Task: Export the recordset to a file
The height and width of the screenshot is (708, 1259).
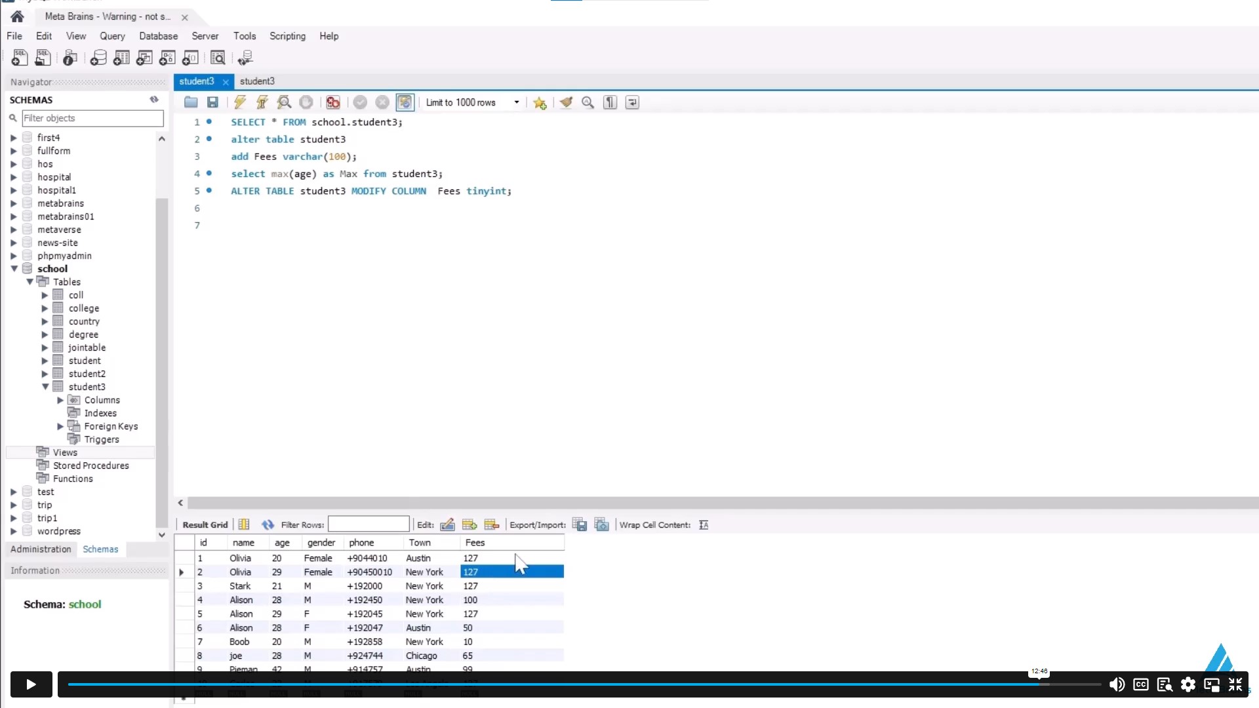Action: (x=580, y=524)
